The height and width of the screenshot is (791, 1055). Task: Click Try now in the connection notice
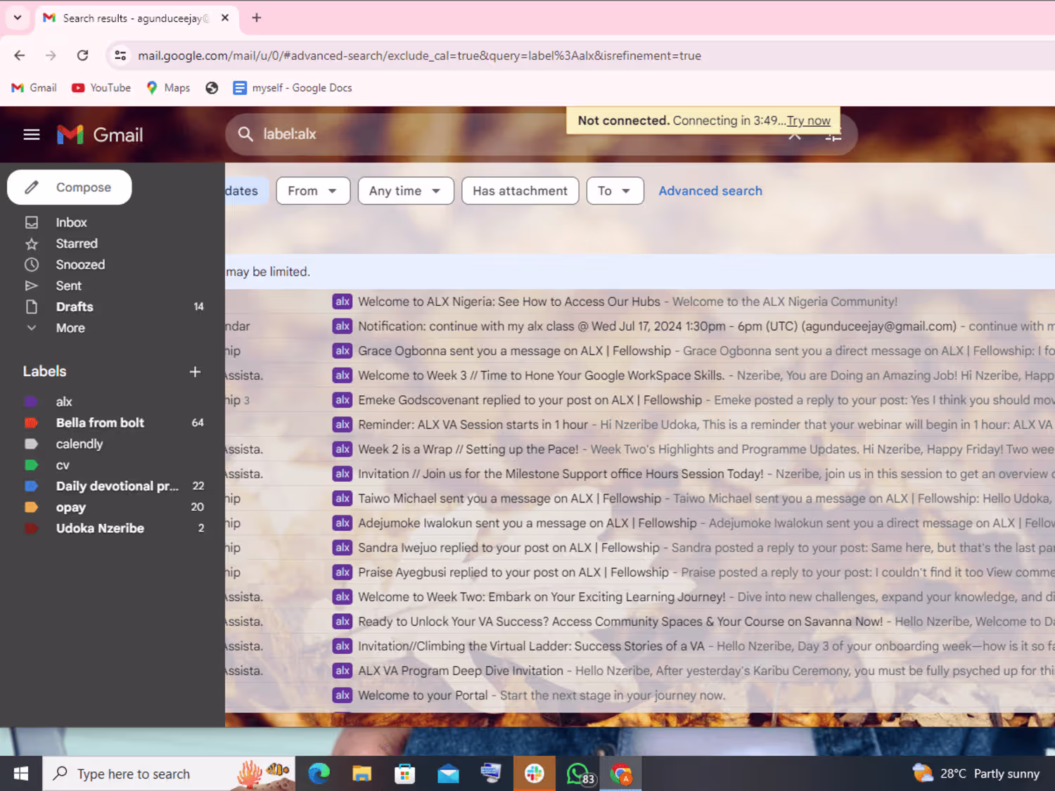click(809, 120)
